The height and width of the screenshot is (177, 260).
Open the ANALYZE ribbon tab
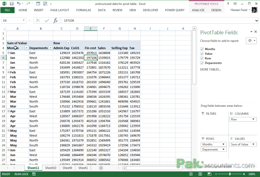tap(198, 10)
